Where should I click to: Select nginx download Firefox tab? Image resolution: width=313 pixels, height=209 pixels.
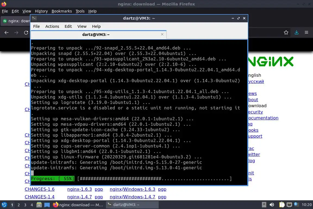pos(16,21)
